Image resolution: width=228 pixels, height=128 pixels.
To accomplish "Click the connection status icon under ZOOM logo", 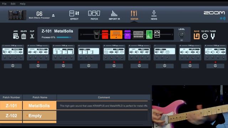I will [x=223, y=18].
